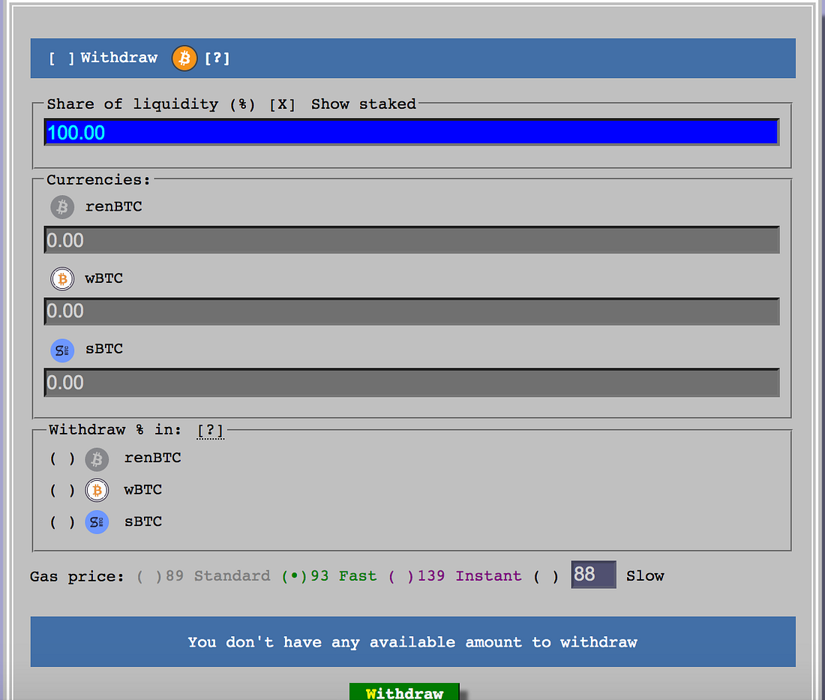Click the 'sBTC' label in Withdraw % in

pyautogui.click(x=143, y=521)
